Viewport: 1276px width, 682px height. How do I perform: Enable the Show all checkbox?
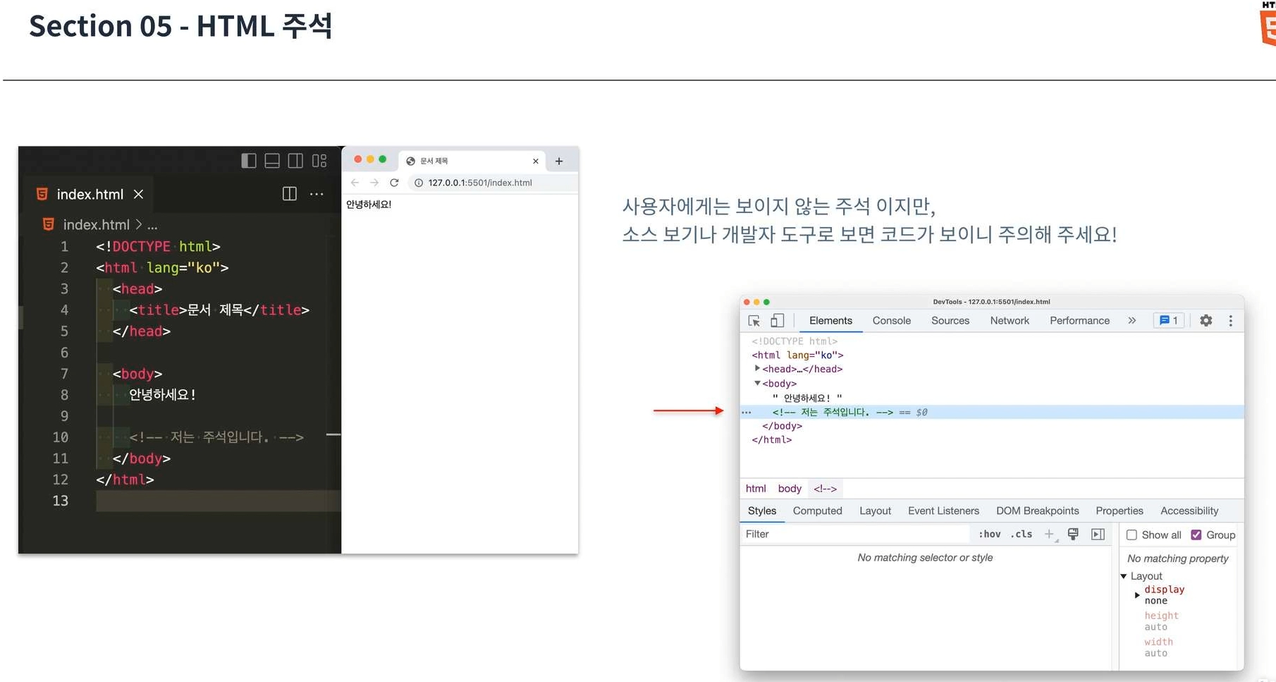1131,535
